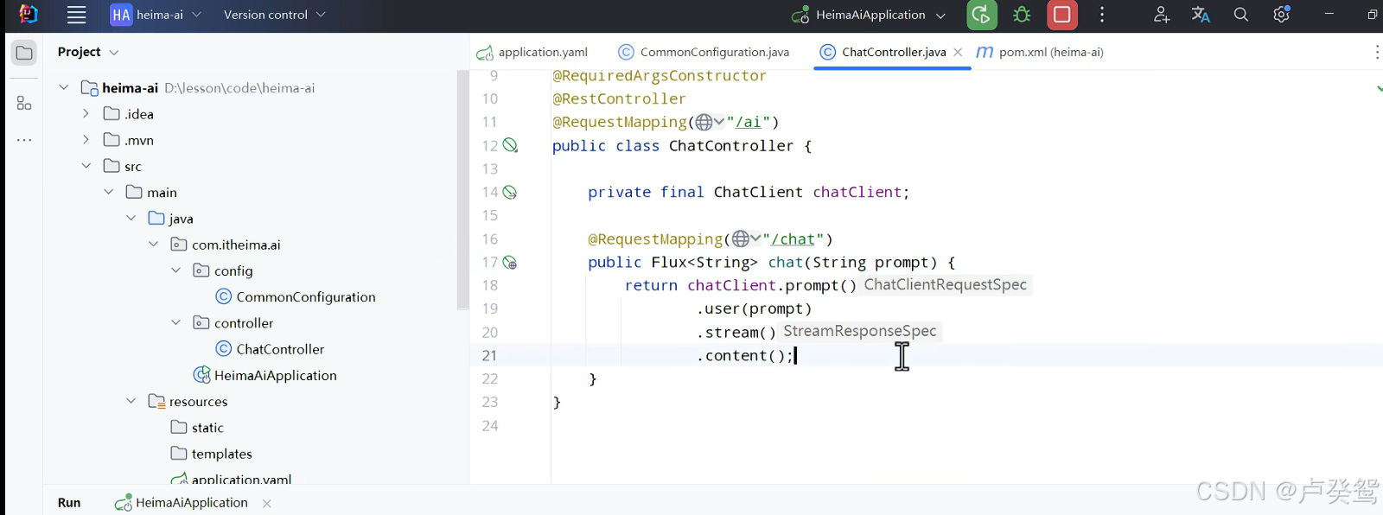Click line number 21 in gutter
Image resolution: width=1383 pixels, height=515 pixels.
(x=490, y=356)
